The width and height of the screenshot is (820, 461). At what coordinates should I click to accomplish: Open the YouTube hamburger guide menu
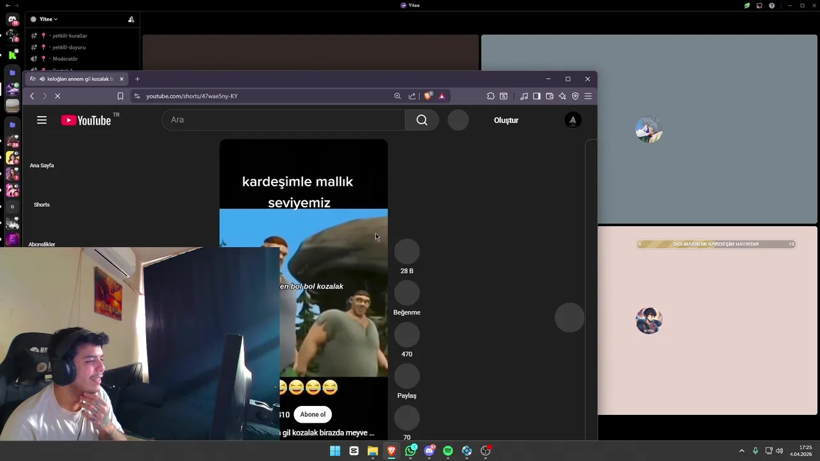tap(42, 120)
